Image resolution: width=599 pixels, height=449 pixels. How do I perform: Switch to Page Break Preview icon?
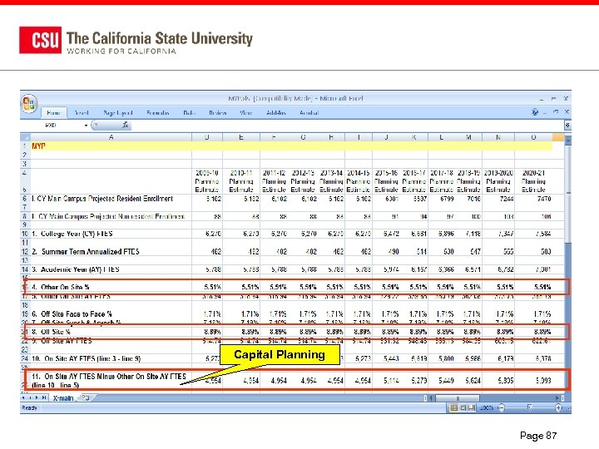point(472,407)
